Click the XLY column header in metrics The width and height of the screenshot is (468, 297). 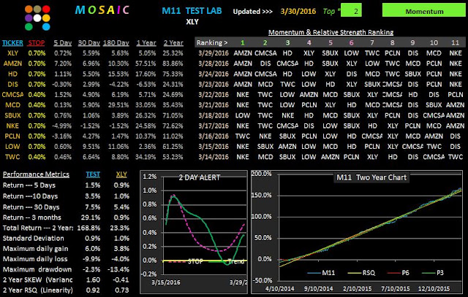coord(121,174)
